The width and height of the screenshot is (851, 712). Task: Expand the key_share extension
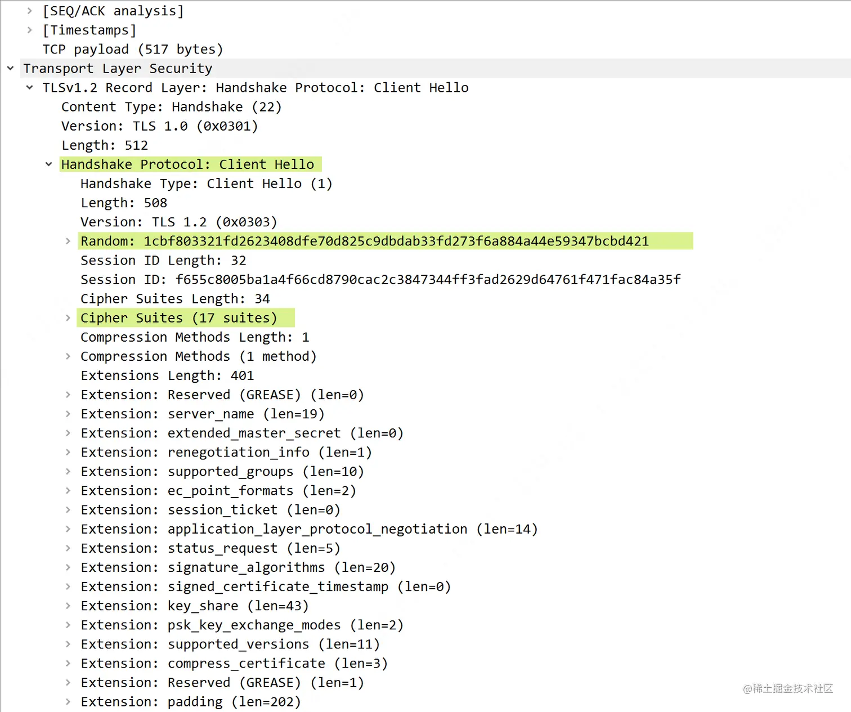point(68,606)
